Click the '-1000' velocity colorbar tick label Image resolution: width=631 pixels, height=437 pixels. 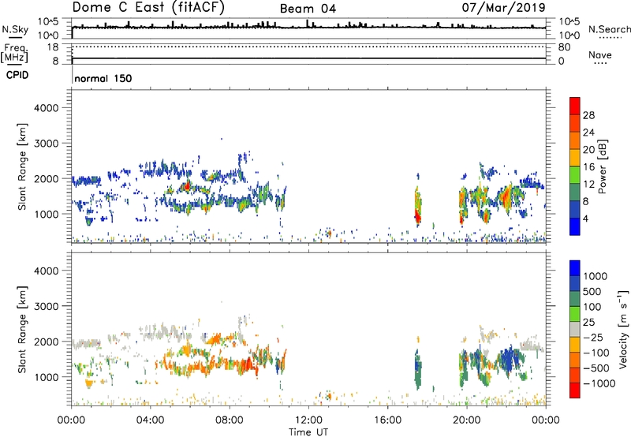tap(599, 383)
